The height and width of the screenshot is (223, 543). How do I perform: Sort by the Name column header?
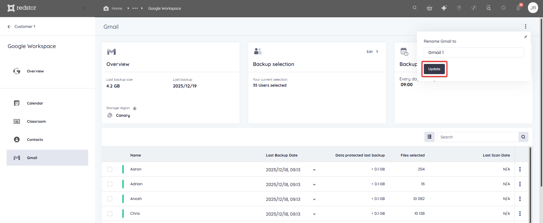[135, 155]
